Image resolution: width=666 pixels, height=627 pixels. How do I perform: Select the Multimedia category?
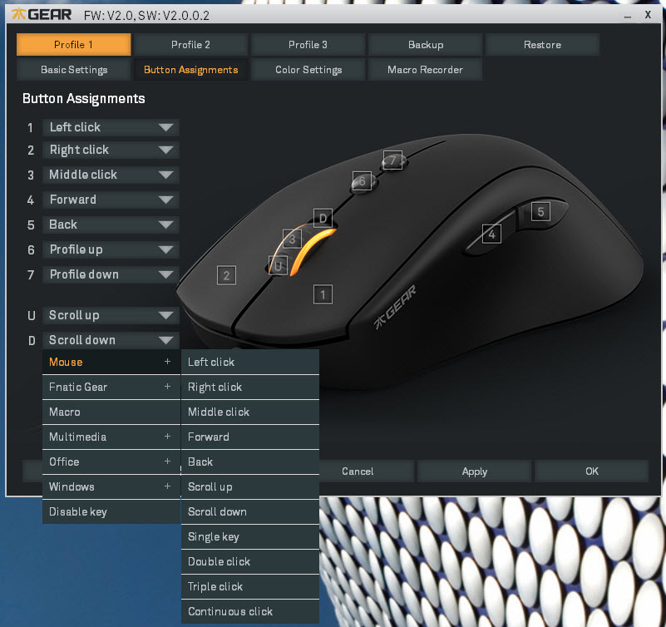111,437
